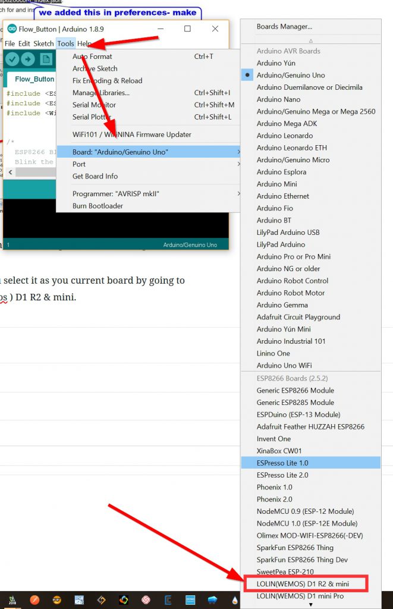Select the Flow_Button sketch tab
This screenshot has height=609, width=393.
(x=34, y=79)
